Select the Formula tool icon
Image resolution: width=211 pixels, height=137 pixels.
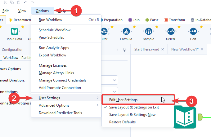[126, 31]
